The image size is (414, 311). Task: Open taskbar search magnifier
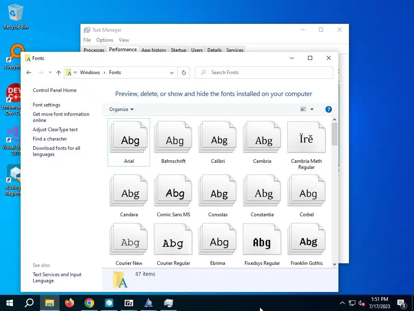pos(29,303)
